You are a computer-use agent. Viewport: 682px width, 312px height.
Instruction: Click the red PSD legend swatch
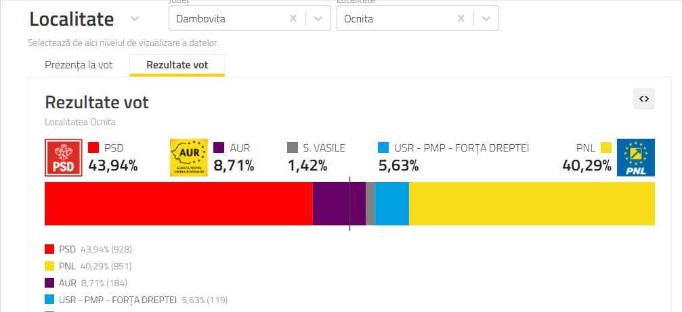coord(94,148)
